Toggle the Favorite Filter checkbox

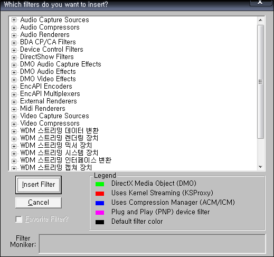point(18,219)
